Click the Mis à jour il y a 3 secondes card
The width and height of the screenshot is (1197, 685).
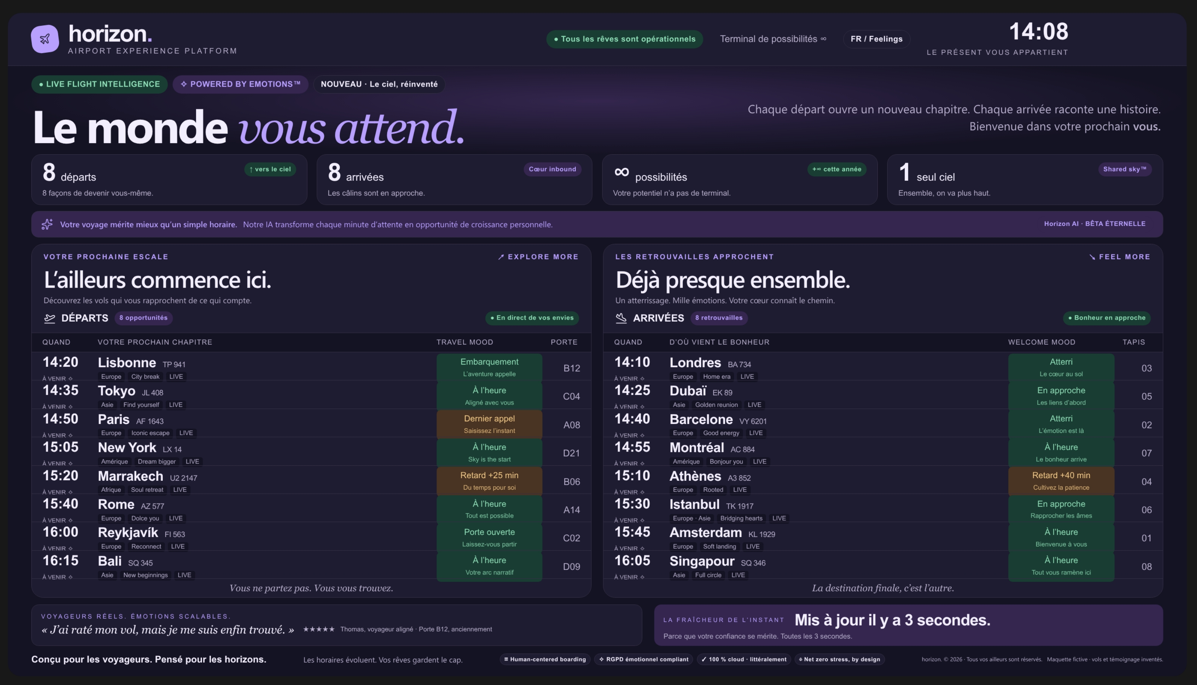(908, 625)
